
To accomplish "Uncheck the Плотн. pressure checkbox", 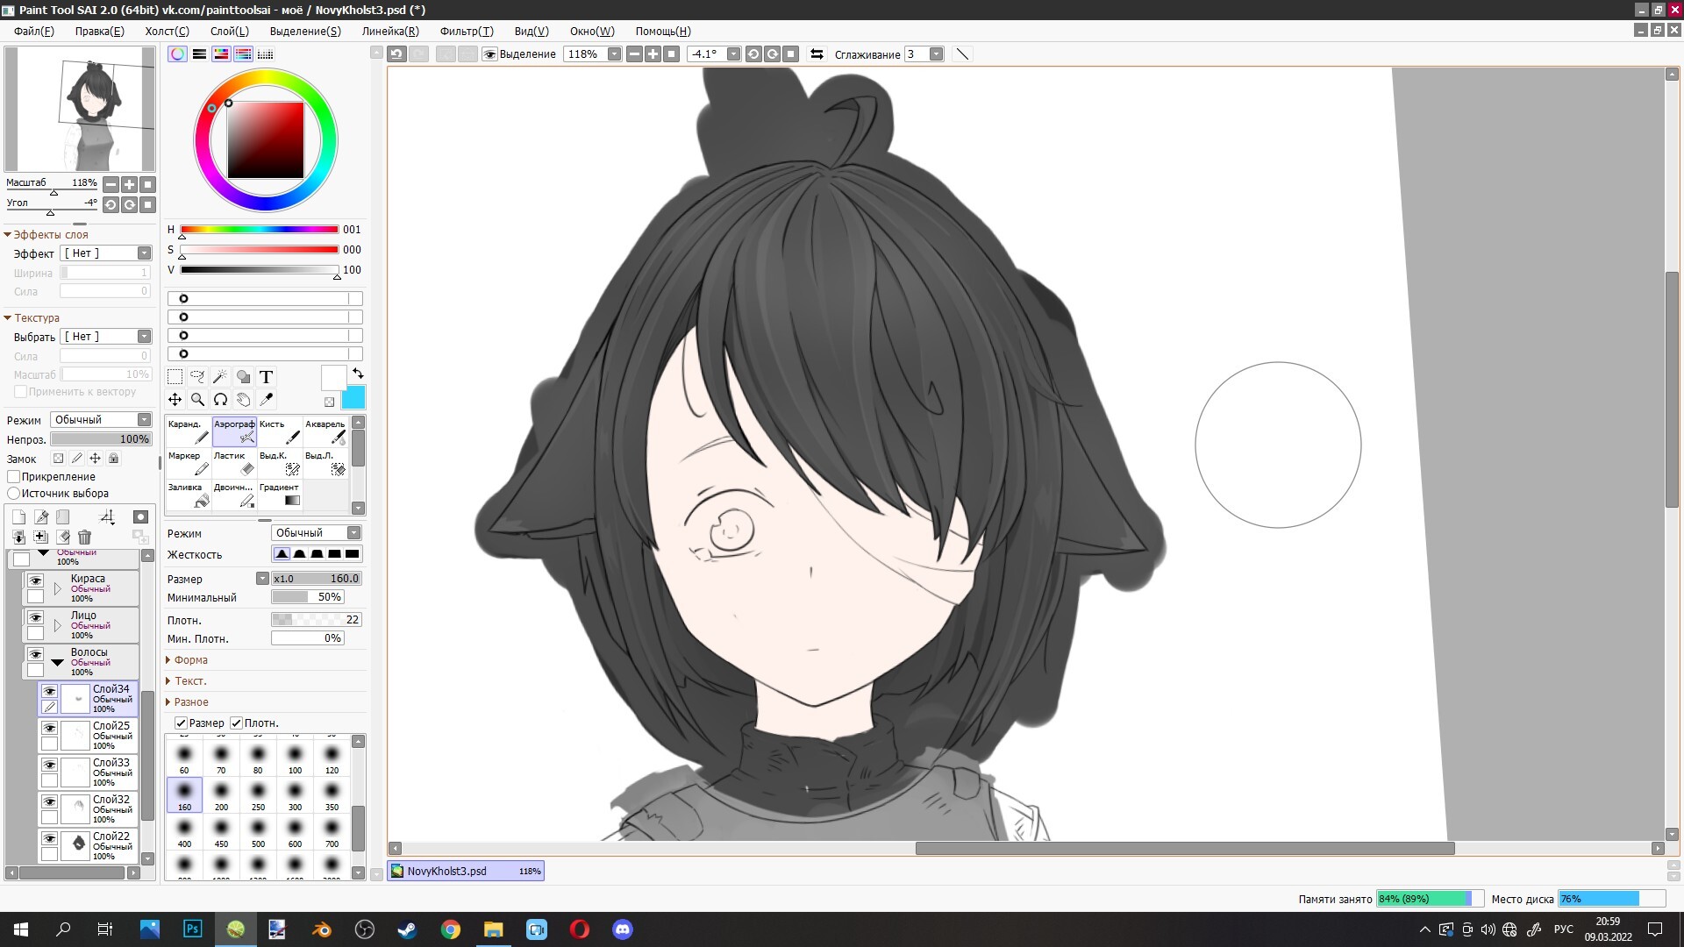I will pyautogui.click(x=236, y=723).
